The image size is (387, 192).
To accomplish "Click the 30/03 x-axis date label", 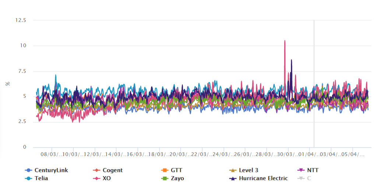I will click(x=288, y=155).
